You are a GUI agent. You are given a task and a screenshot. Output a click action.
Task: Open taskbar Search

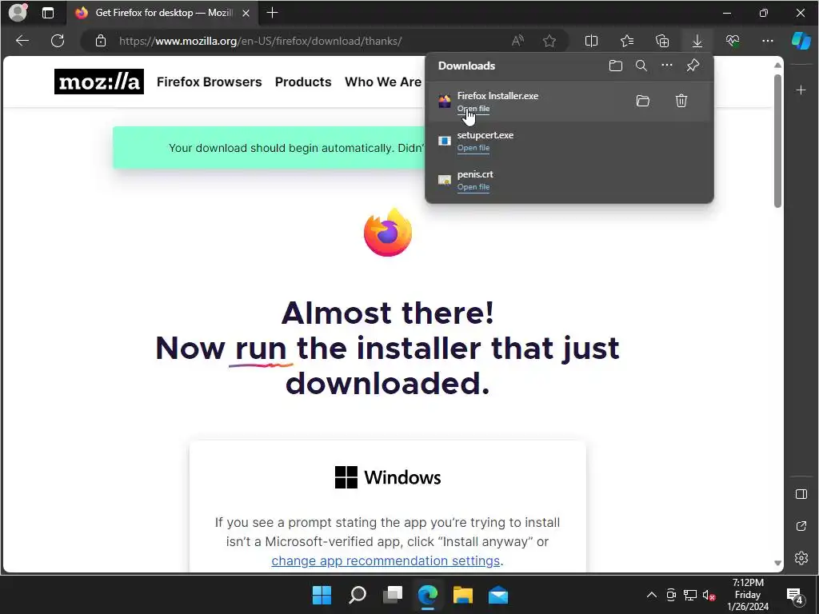358,595
